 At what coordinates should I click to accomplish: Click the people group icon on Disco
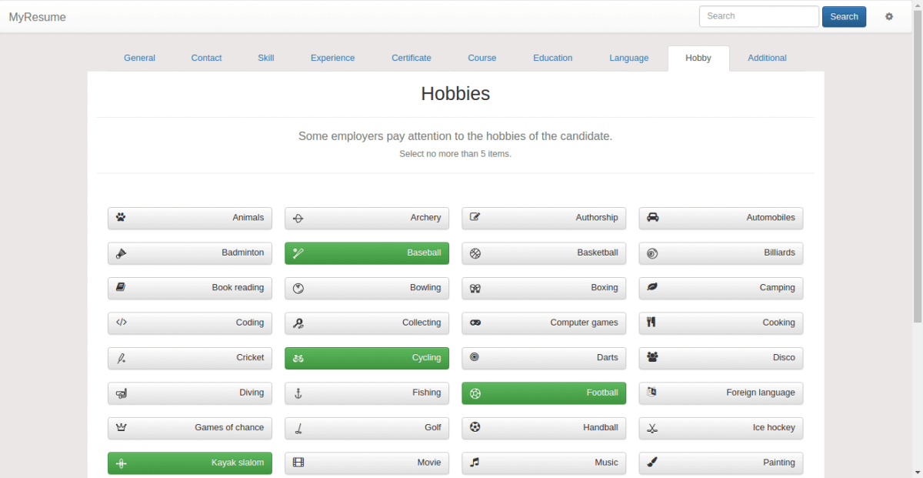pos(653,357)
